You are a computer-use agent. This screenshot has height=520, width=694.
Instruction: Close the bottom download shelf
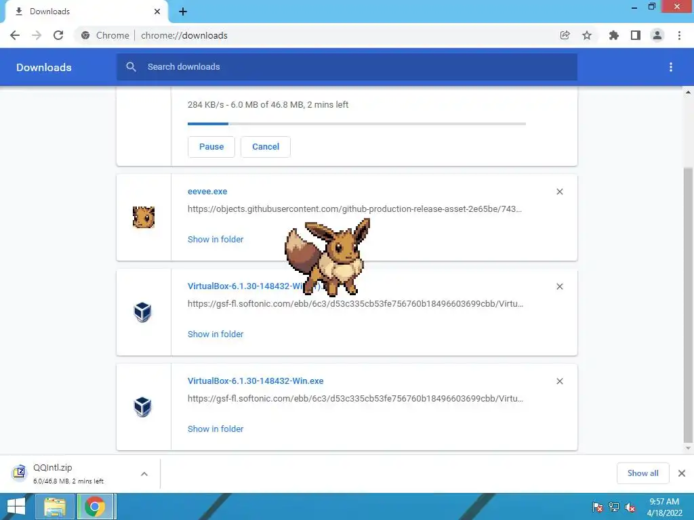(682, 473)
